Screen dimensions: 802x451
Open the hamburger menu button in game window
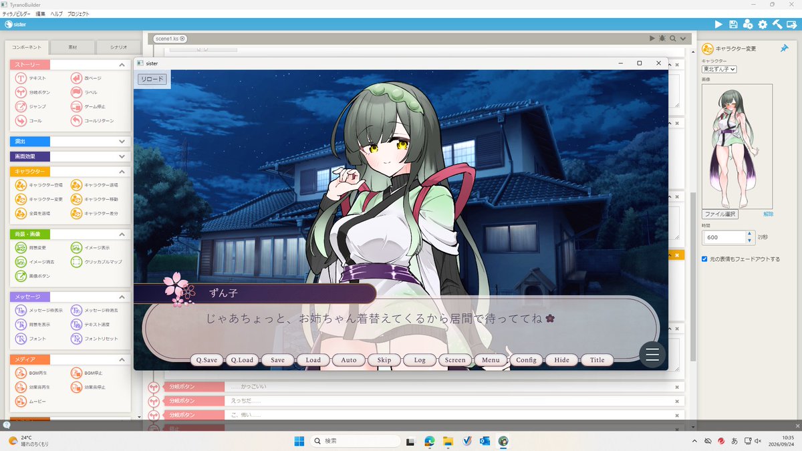coord(652,355)
